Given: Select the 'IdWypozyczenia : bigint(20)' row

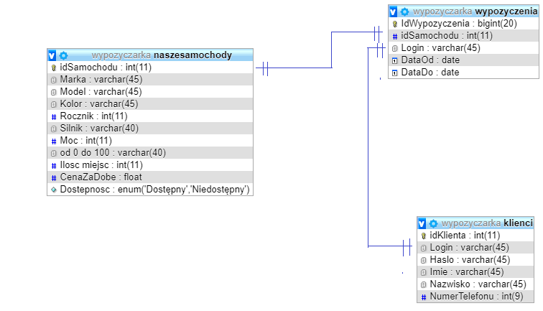Looking at the screenshot, I should (464, 23).
